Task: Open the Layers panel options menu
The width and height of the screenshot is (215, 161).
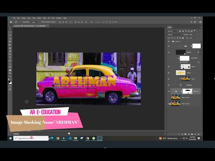Action: (x=201, y=27)
